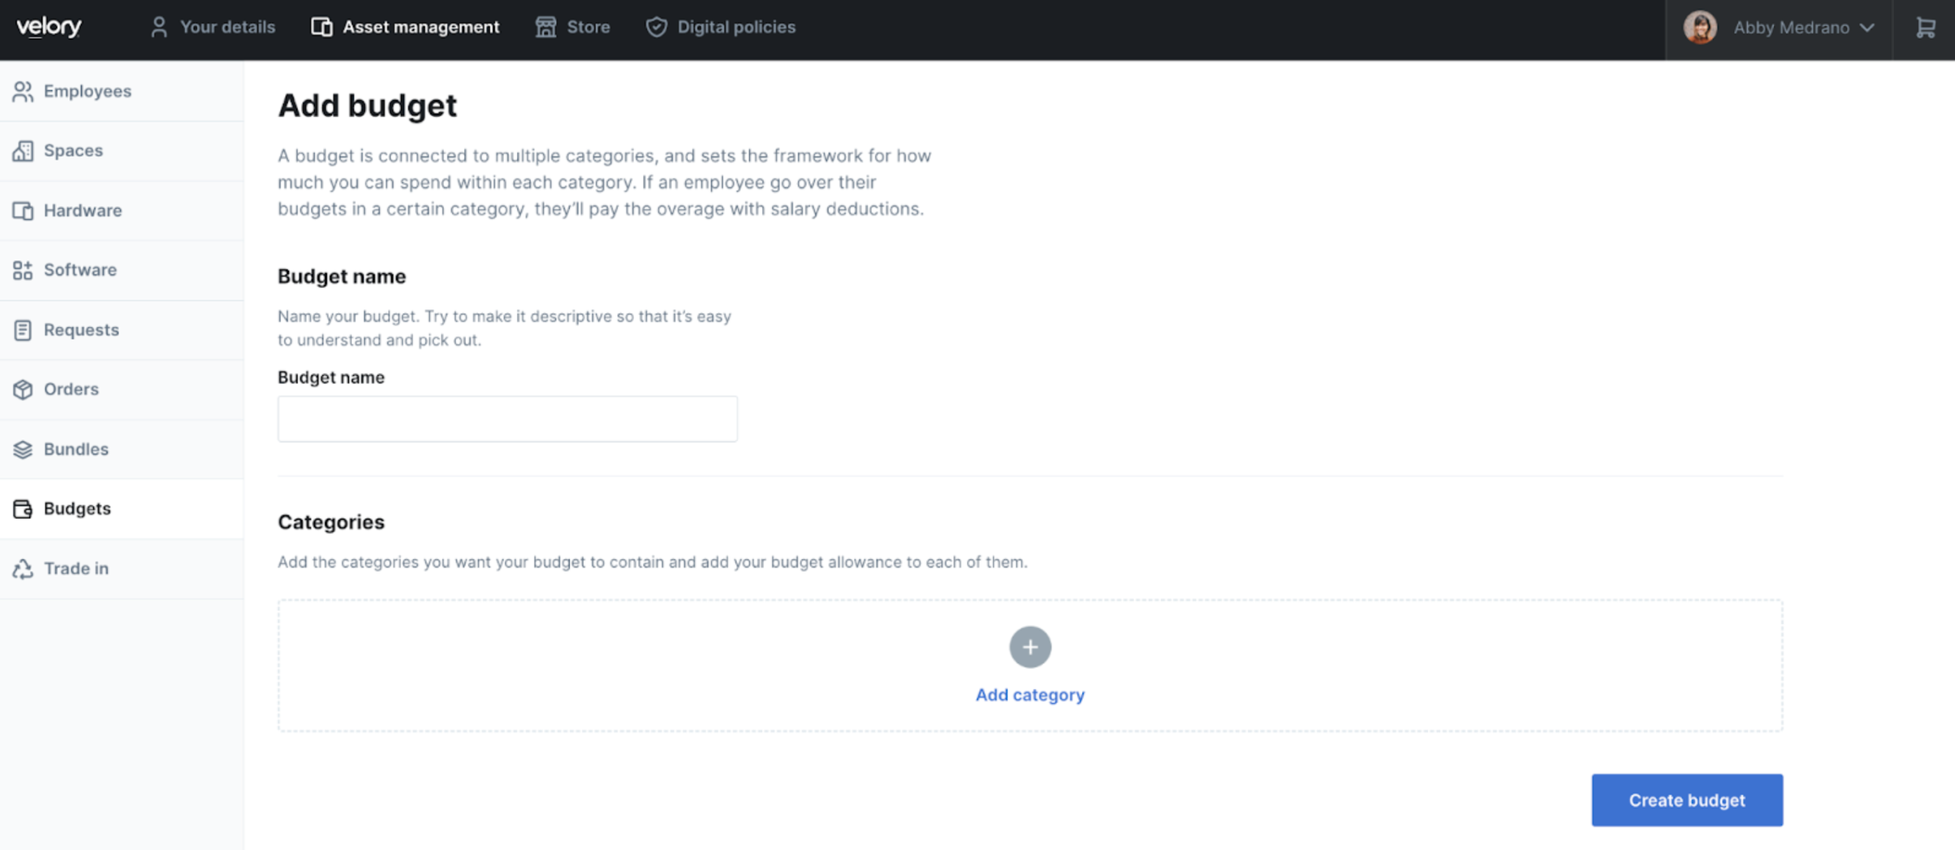This screenshot has width=1955, height=850.
Task: Click the Add category link
Action: [x=1030, y=694]
